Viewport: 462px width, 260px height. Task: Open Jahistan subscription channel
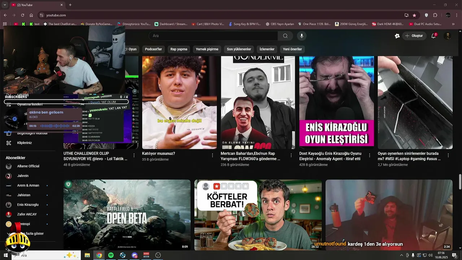click(x=24, y=195)
